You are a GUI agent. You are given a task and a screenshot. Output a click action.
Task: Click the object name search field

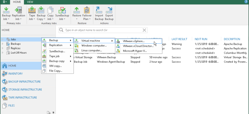102,30
